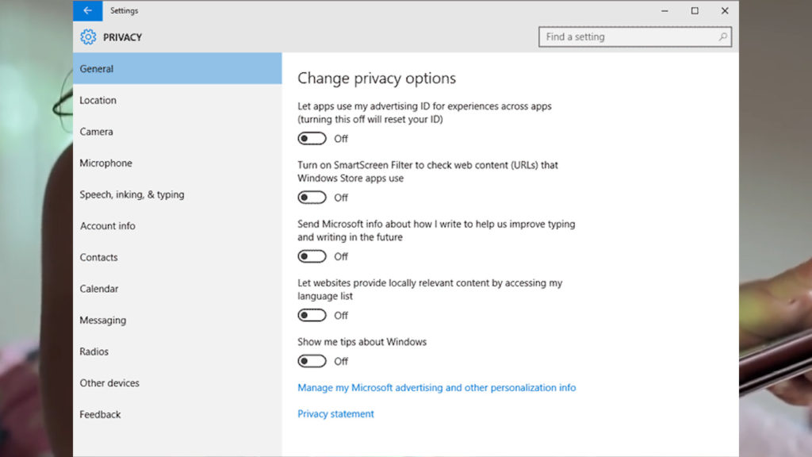Screen dimensions: 812x457
Task: Click the advertising ID description text
Action: click(x=425, y=113)
